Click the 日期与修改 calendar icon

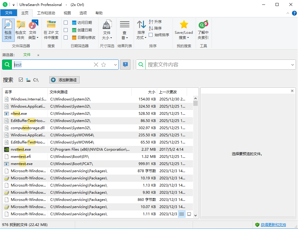[74, 38]
